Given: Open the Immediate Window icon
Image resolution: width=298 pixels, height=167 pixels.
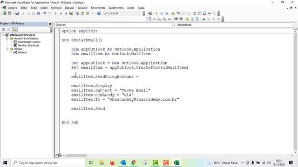Looking at the screenshot, I should tap(199, 13).
